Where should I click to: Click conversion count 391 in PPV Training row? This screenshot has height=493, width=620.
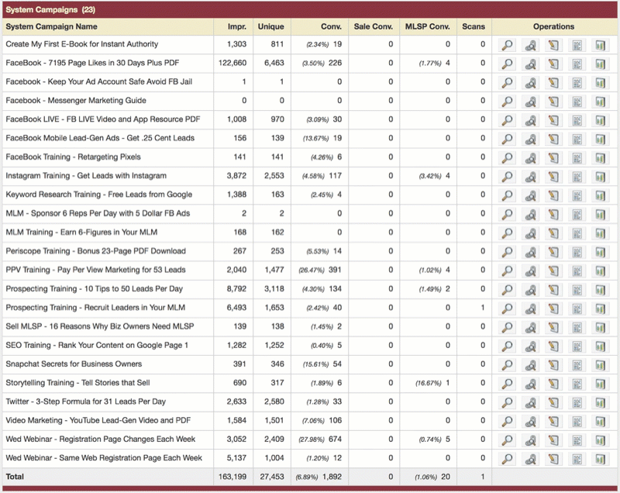coord(335,270)
